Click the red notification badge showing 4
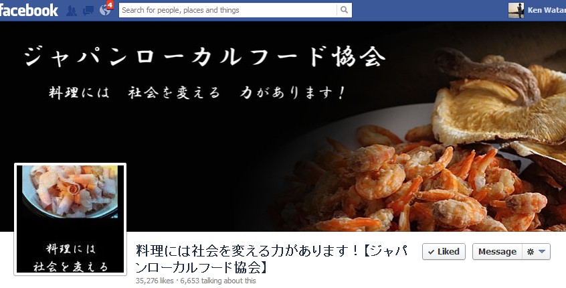 point(110,5)
